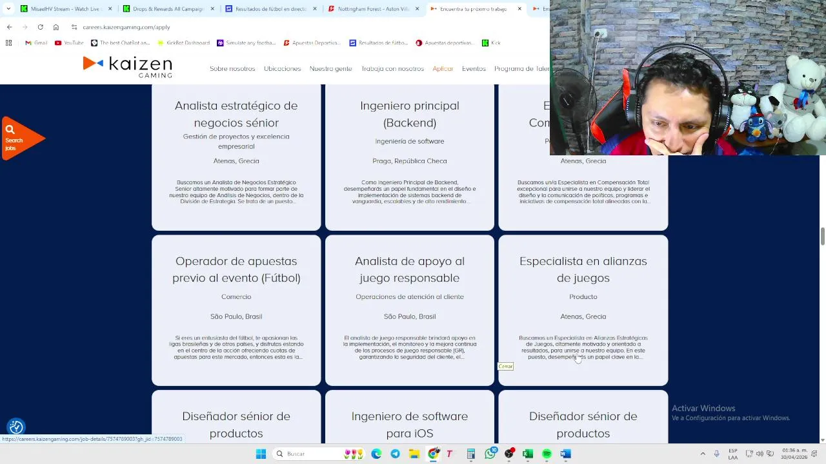The width and height of the screenshot is (826, 464).
Task: Open 'Analista estratégico de negocios sénior' job
Action: pyautogui.click(x=236, y=157)
